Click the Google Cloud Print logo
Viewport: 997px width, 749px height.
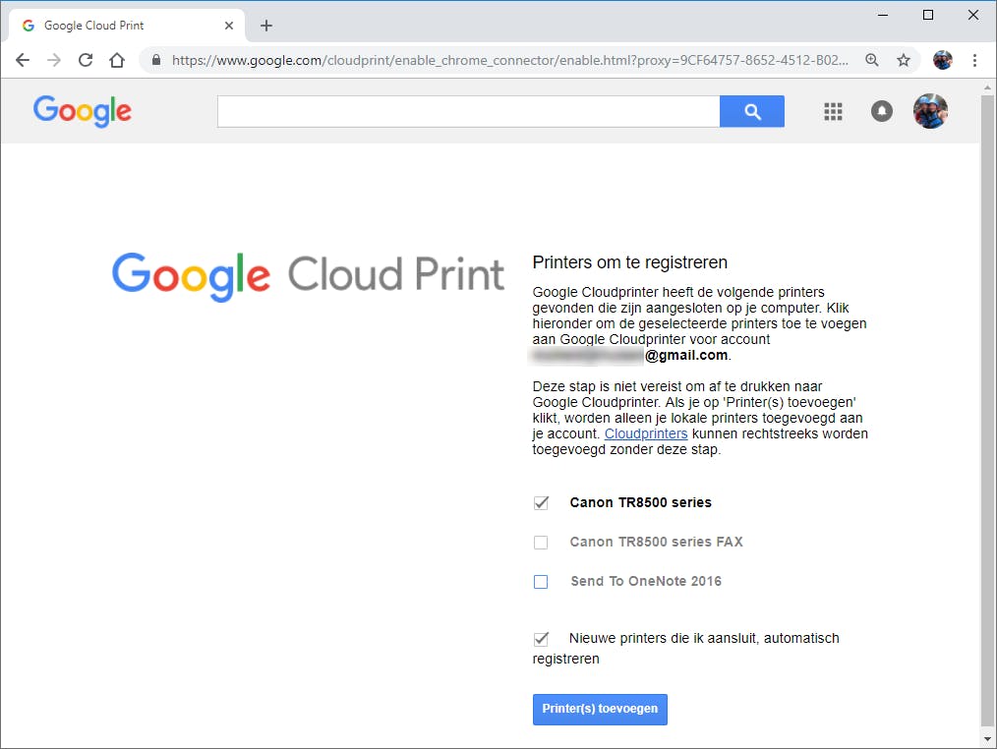tap(308, 276)
